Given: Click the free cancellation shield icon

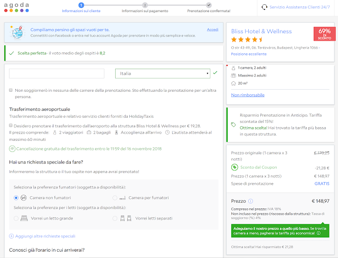Looking at the screenshot, I should pyautogui.click(x=12, y=149).
